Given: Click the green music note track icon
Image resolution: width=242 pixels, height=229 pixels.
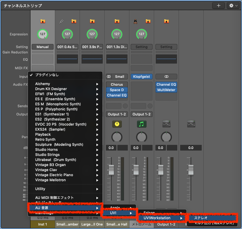Looking at the screenshot, I should (141, 124).
